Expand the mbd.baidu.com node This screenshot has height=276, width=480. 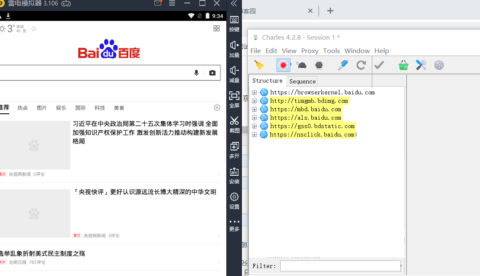254,109
